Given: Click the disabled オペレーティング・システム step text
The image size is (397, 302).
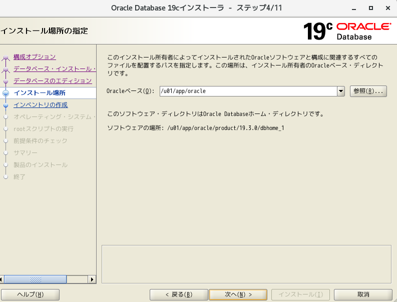Looking at the screenshot, I should (55, 117).
